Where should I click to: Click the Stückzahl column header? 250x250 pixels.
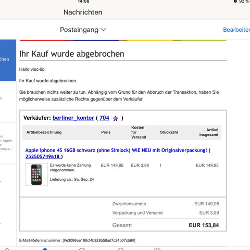click(169, 132)
